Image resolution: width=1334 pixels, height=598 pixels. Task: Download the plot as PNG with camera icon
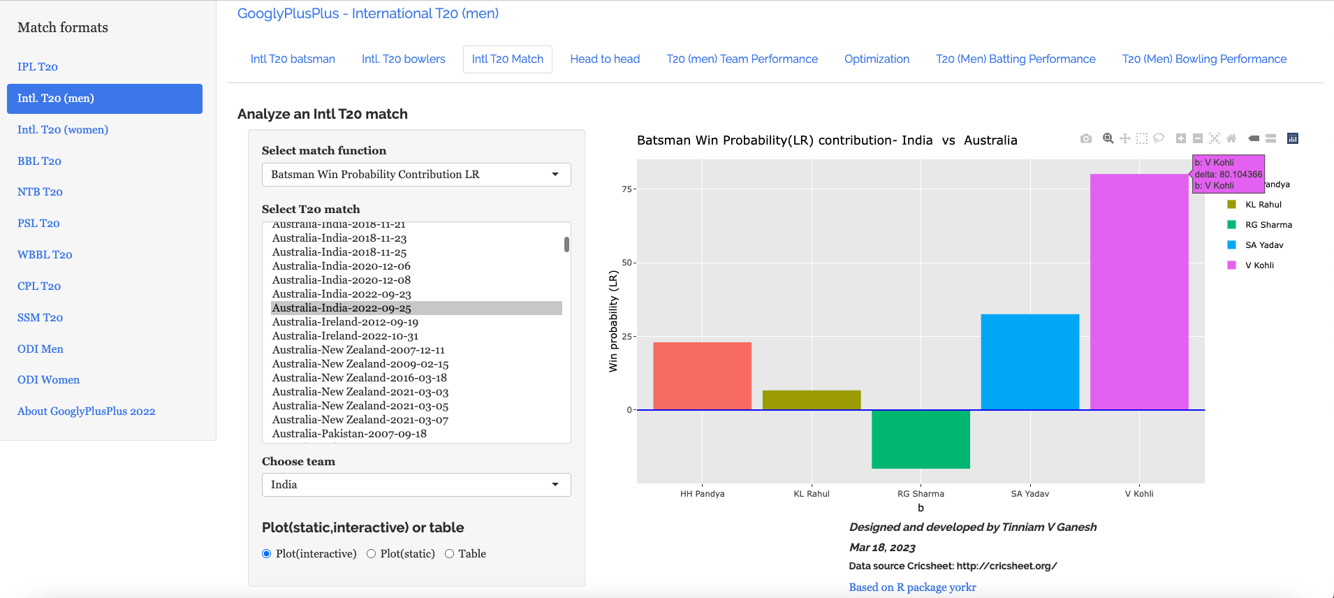click(1085, 138)
